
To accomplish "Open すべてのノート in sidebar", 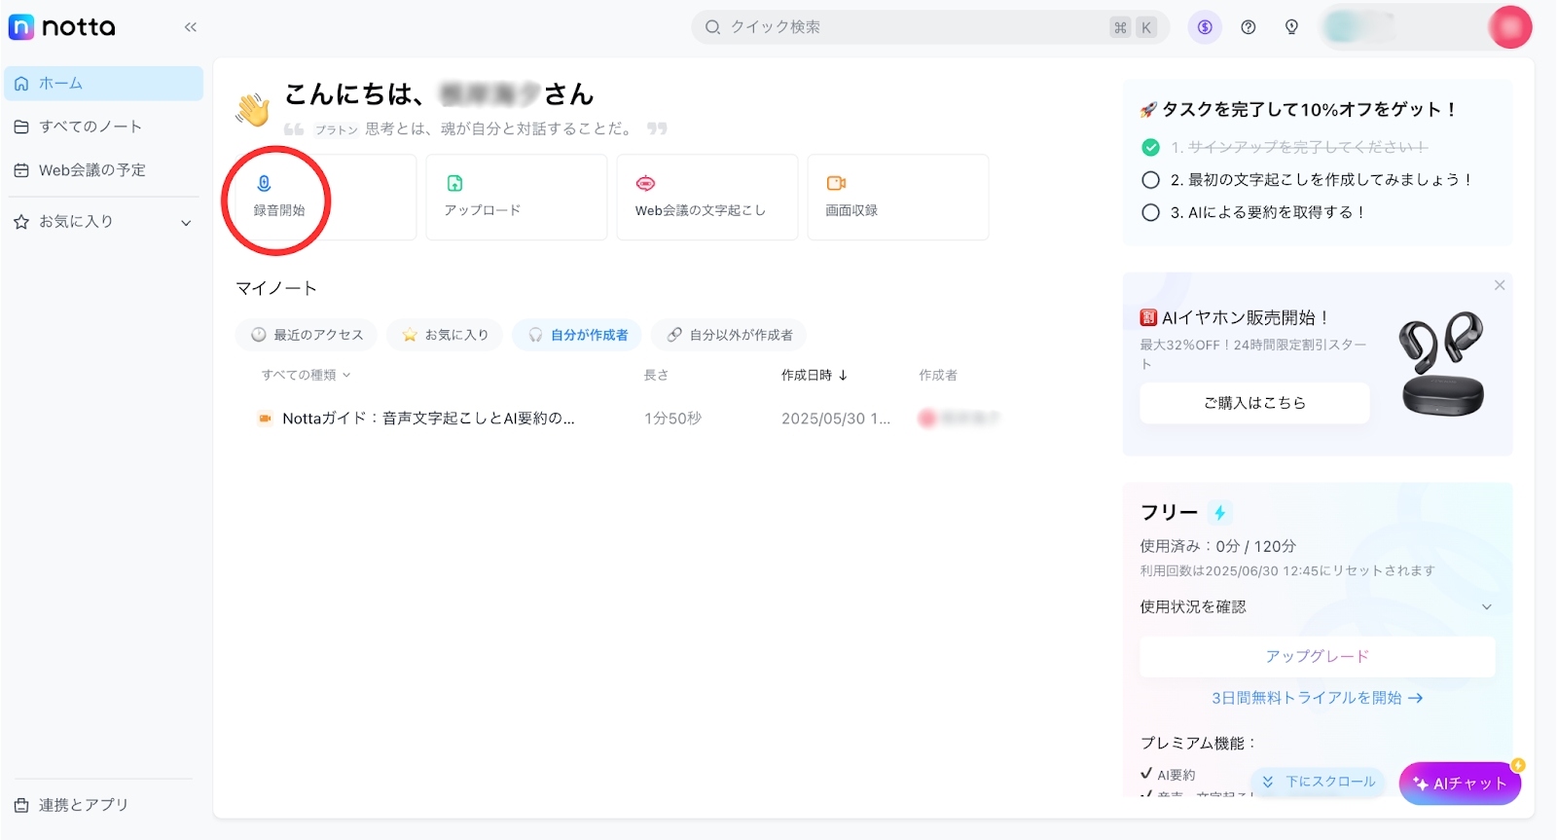I will pos(91,127).
